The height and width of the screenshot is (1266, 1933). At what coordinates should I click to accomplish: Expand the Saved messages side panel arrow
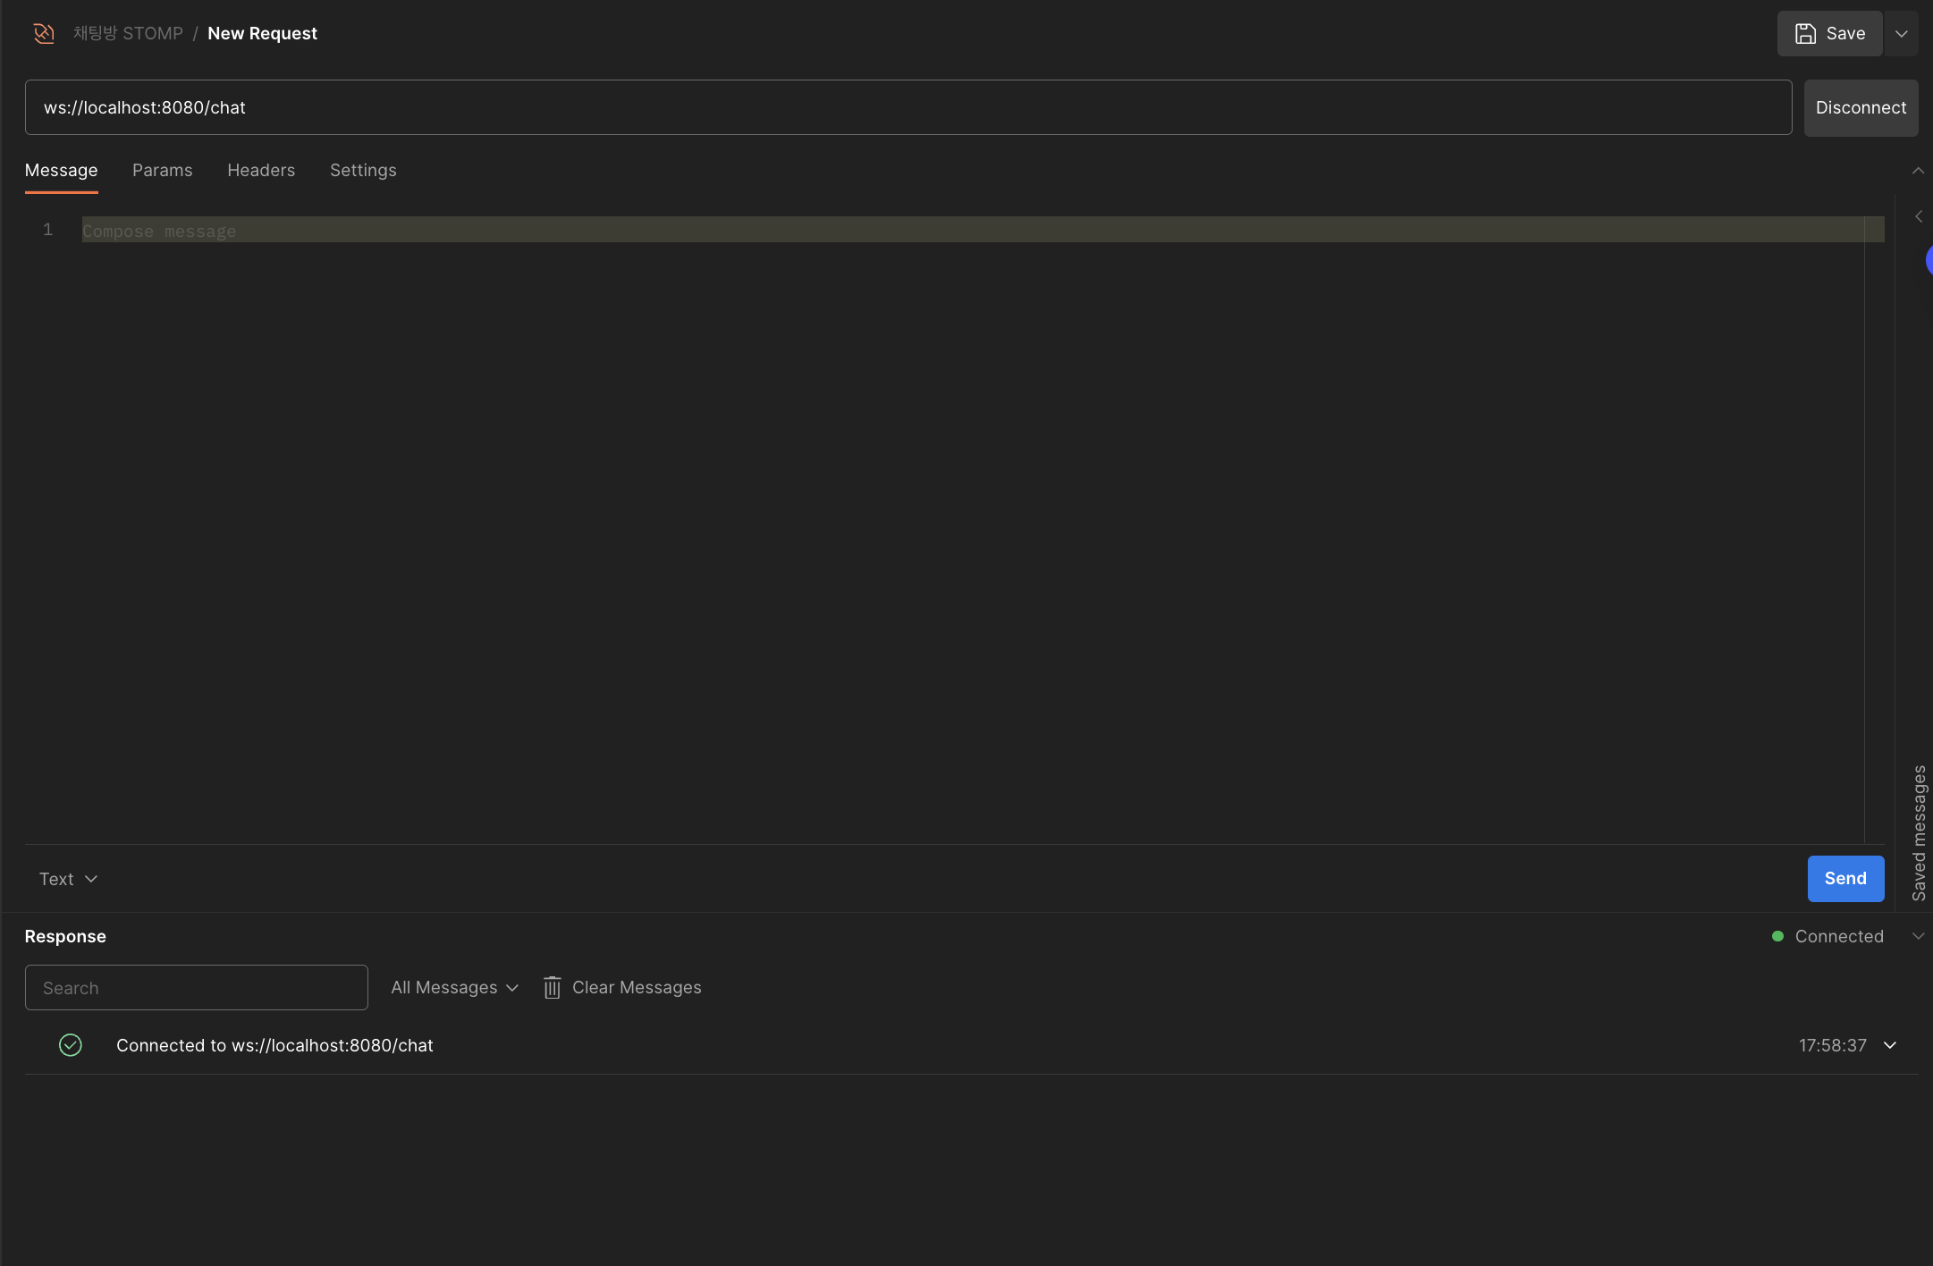(1918, 216)
